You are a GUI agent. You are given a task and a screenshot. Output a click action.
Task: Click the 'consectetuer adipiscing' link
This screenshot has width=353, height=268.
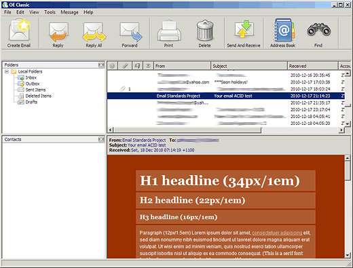point(277,233)
